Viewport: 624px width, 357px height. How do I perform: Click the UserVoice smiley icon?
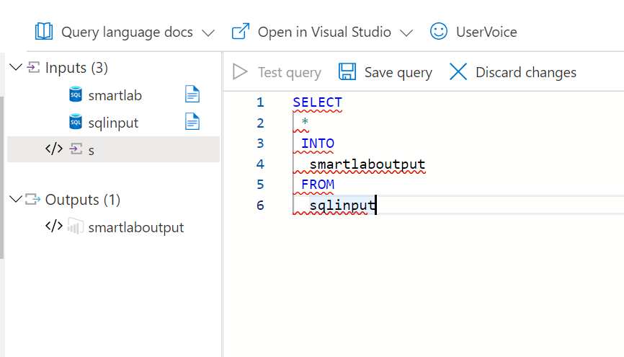438,32
